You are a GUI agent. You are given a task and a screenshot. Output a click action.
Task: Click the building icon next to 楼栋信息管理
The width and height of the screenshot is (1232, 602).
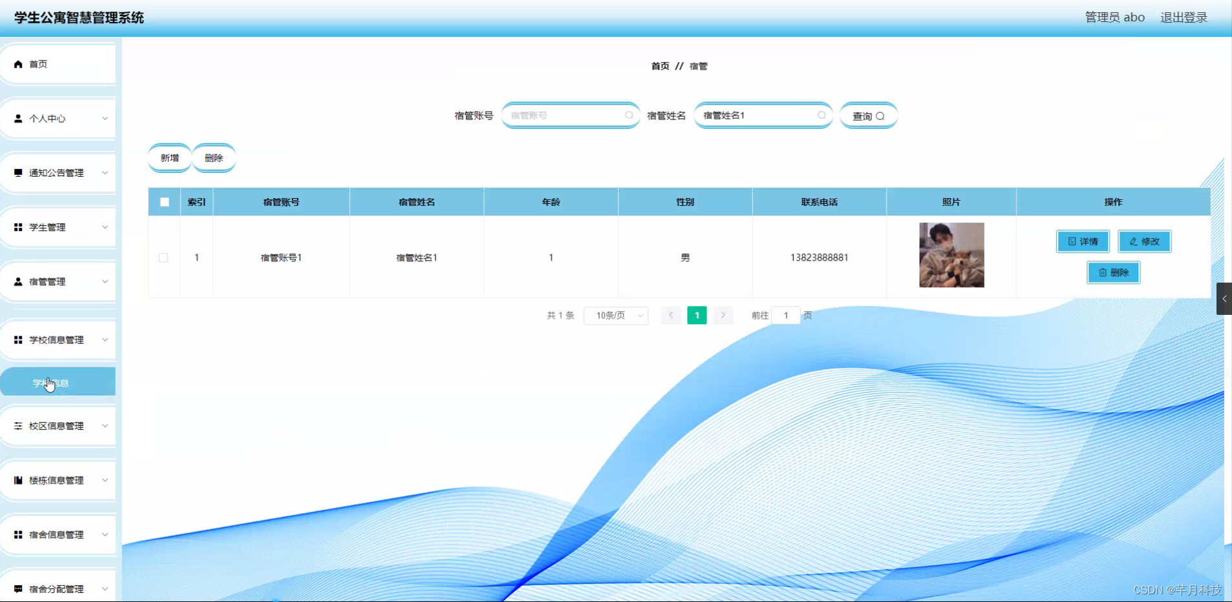(17, 480)
